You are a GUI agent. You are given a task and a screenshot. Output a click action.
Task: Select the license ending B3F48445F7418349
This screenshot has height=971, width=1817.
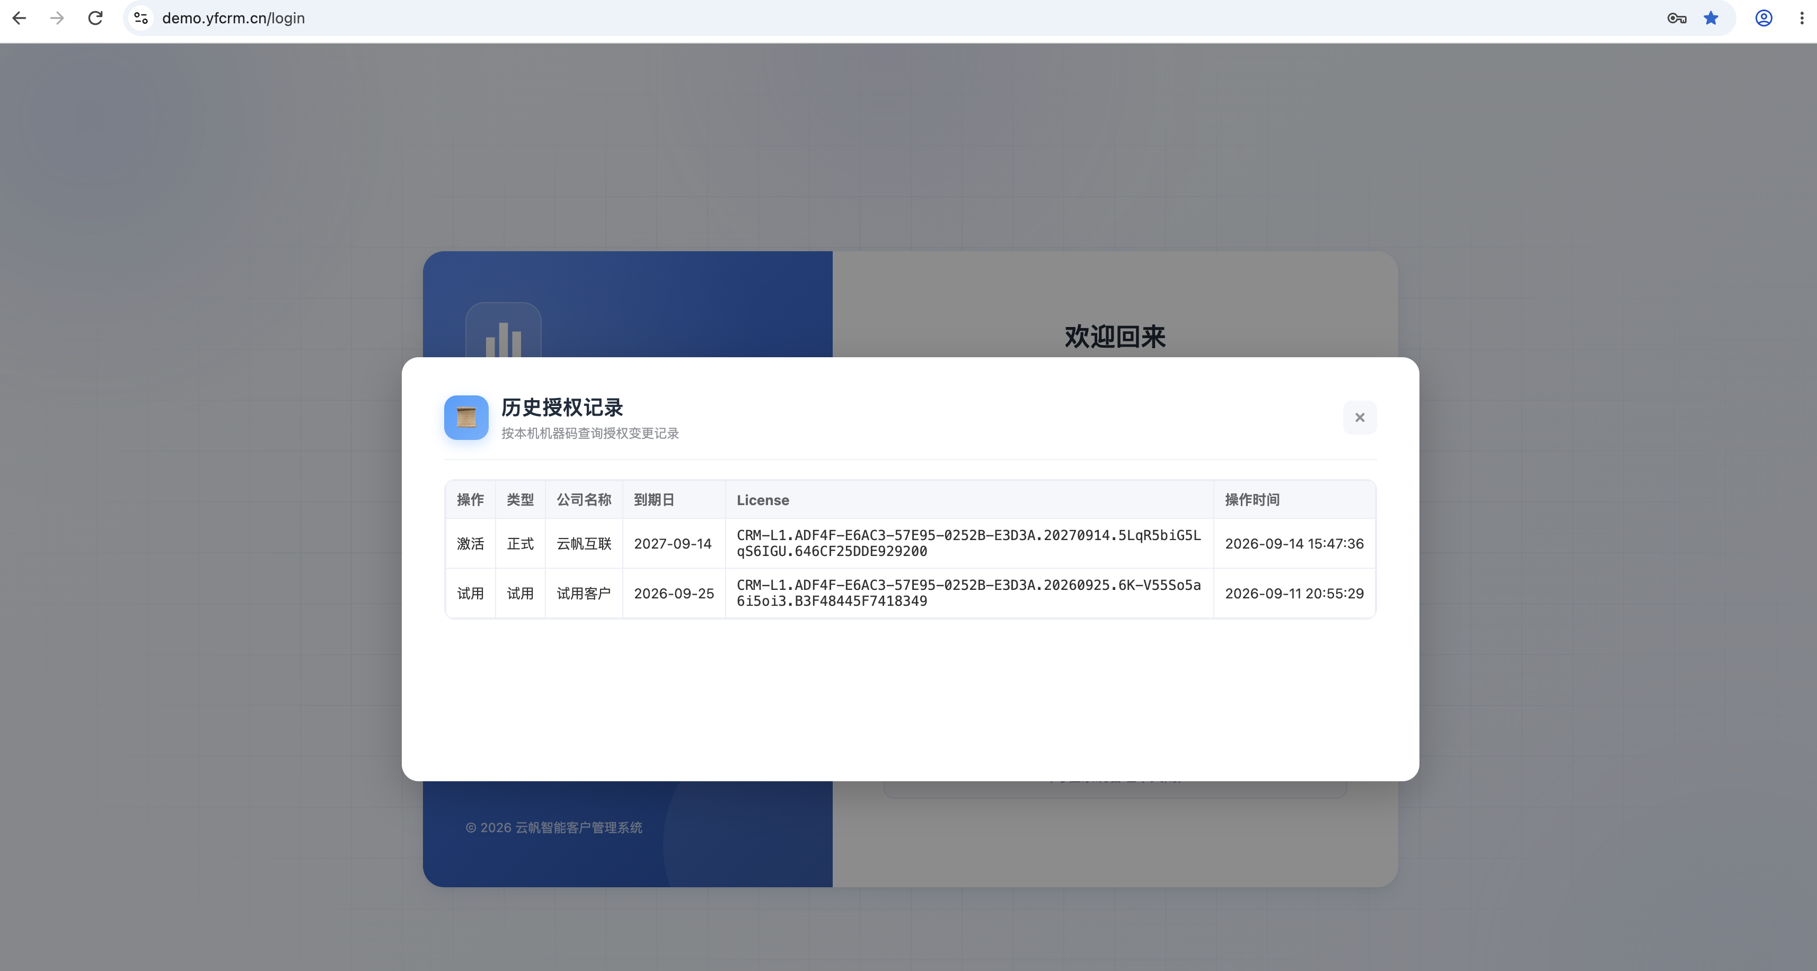tap(969, 594)
